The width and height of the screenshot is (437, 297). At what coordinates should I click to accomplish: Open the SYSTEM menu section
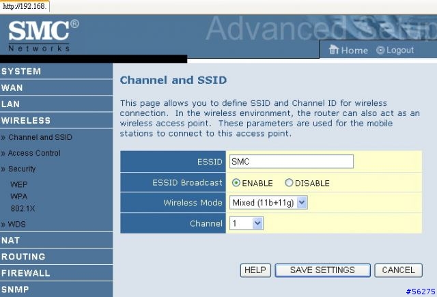(x=56, y=71)
